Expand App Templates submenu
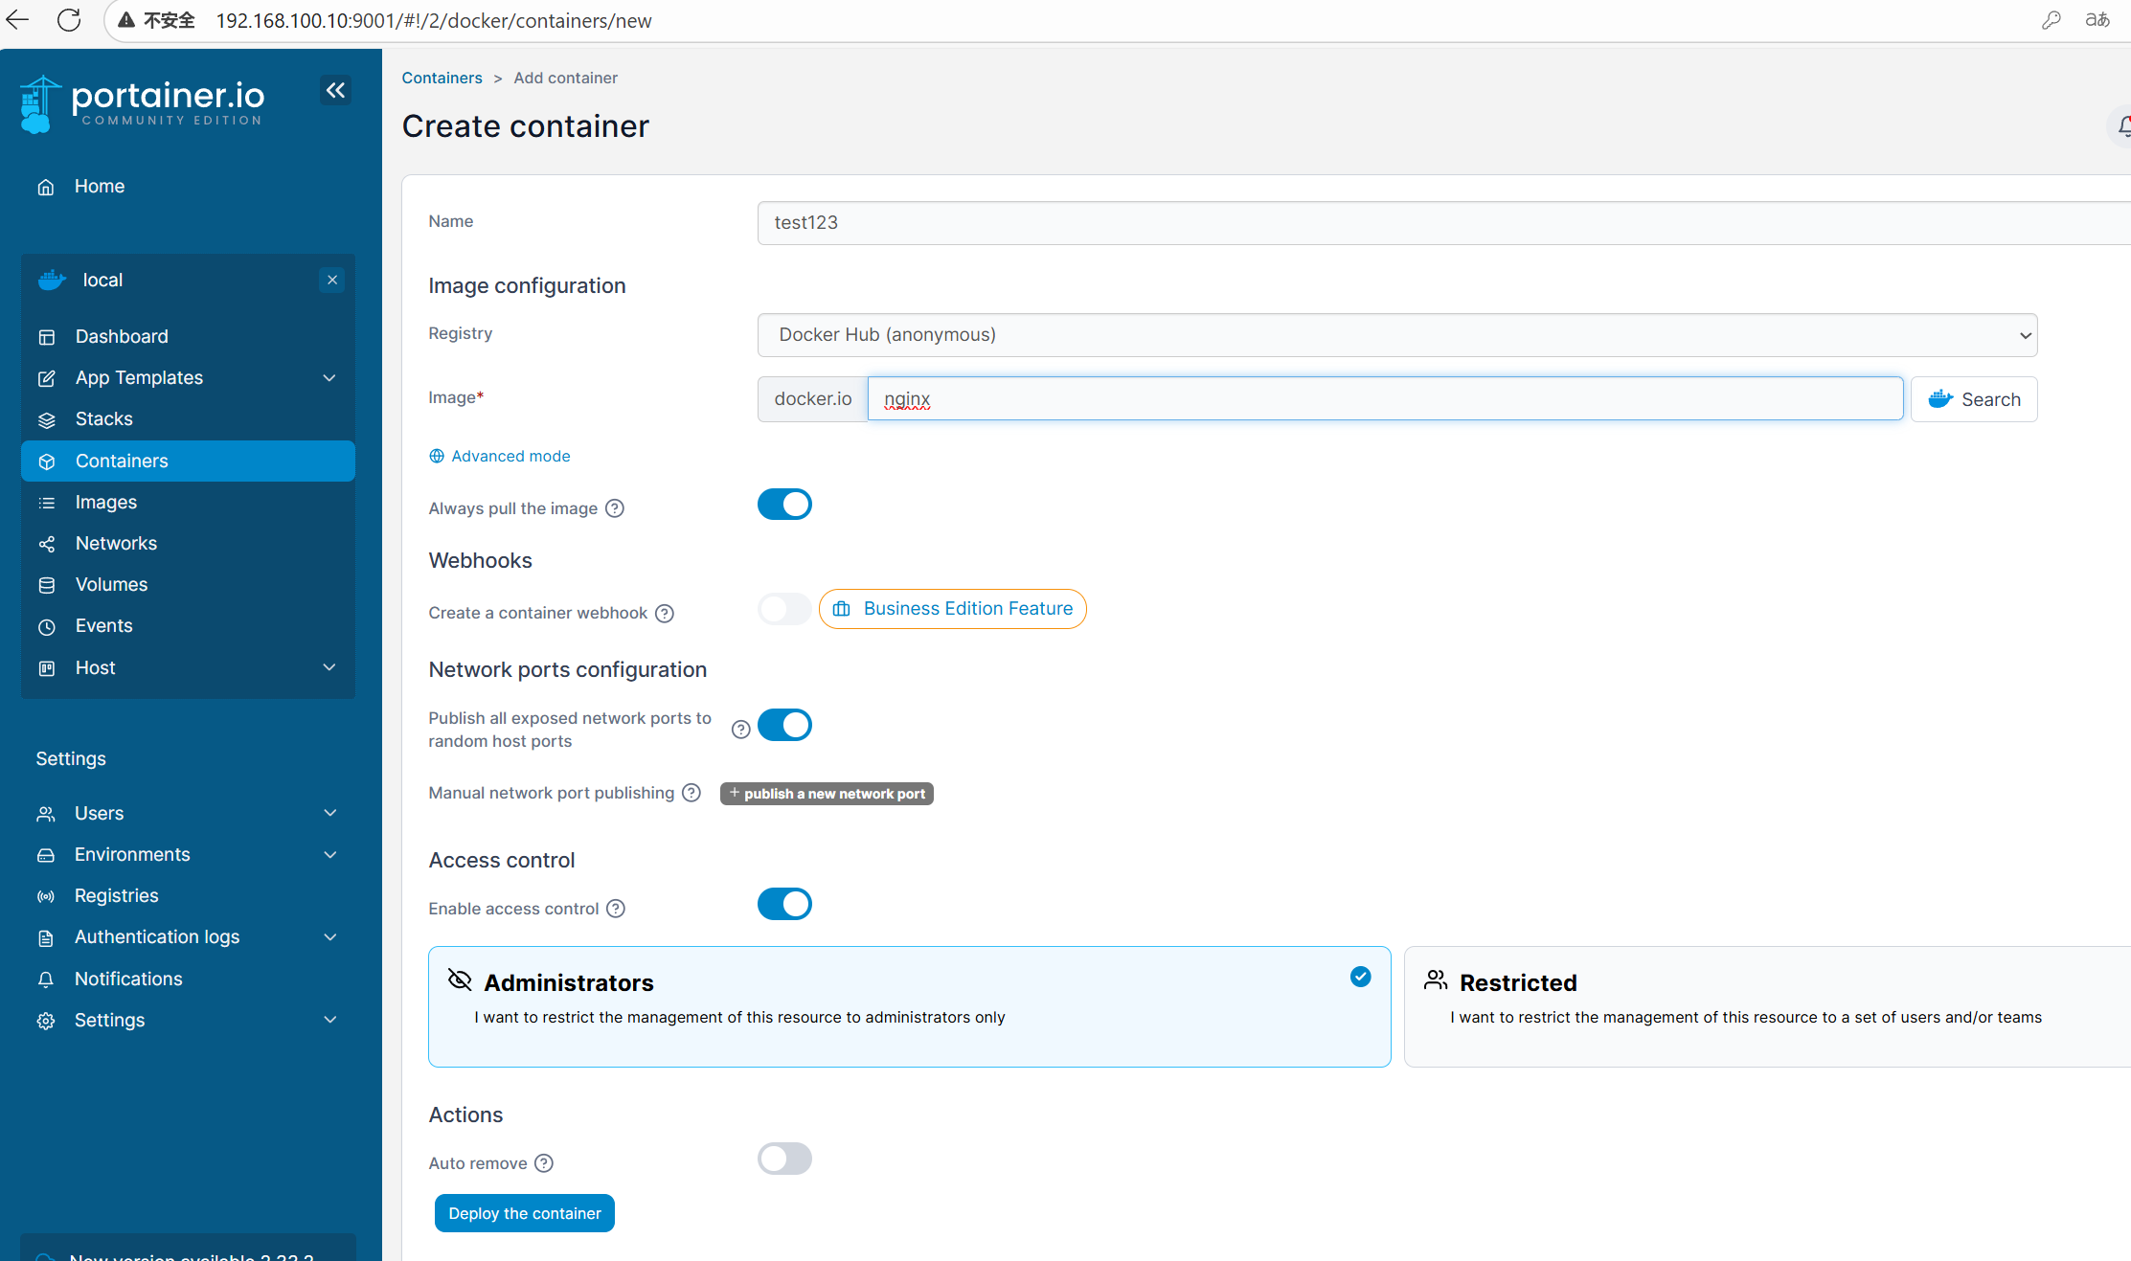 click(329, 378)
